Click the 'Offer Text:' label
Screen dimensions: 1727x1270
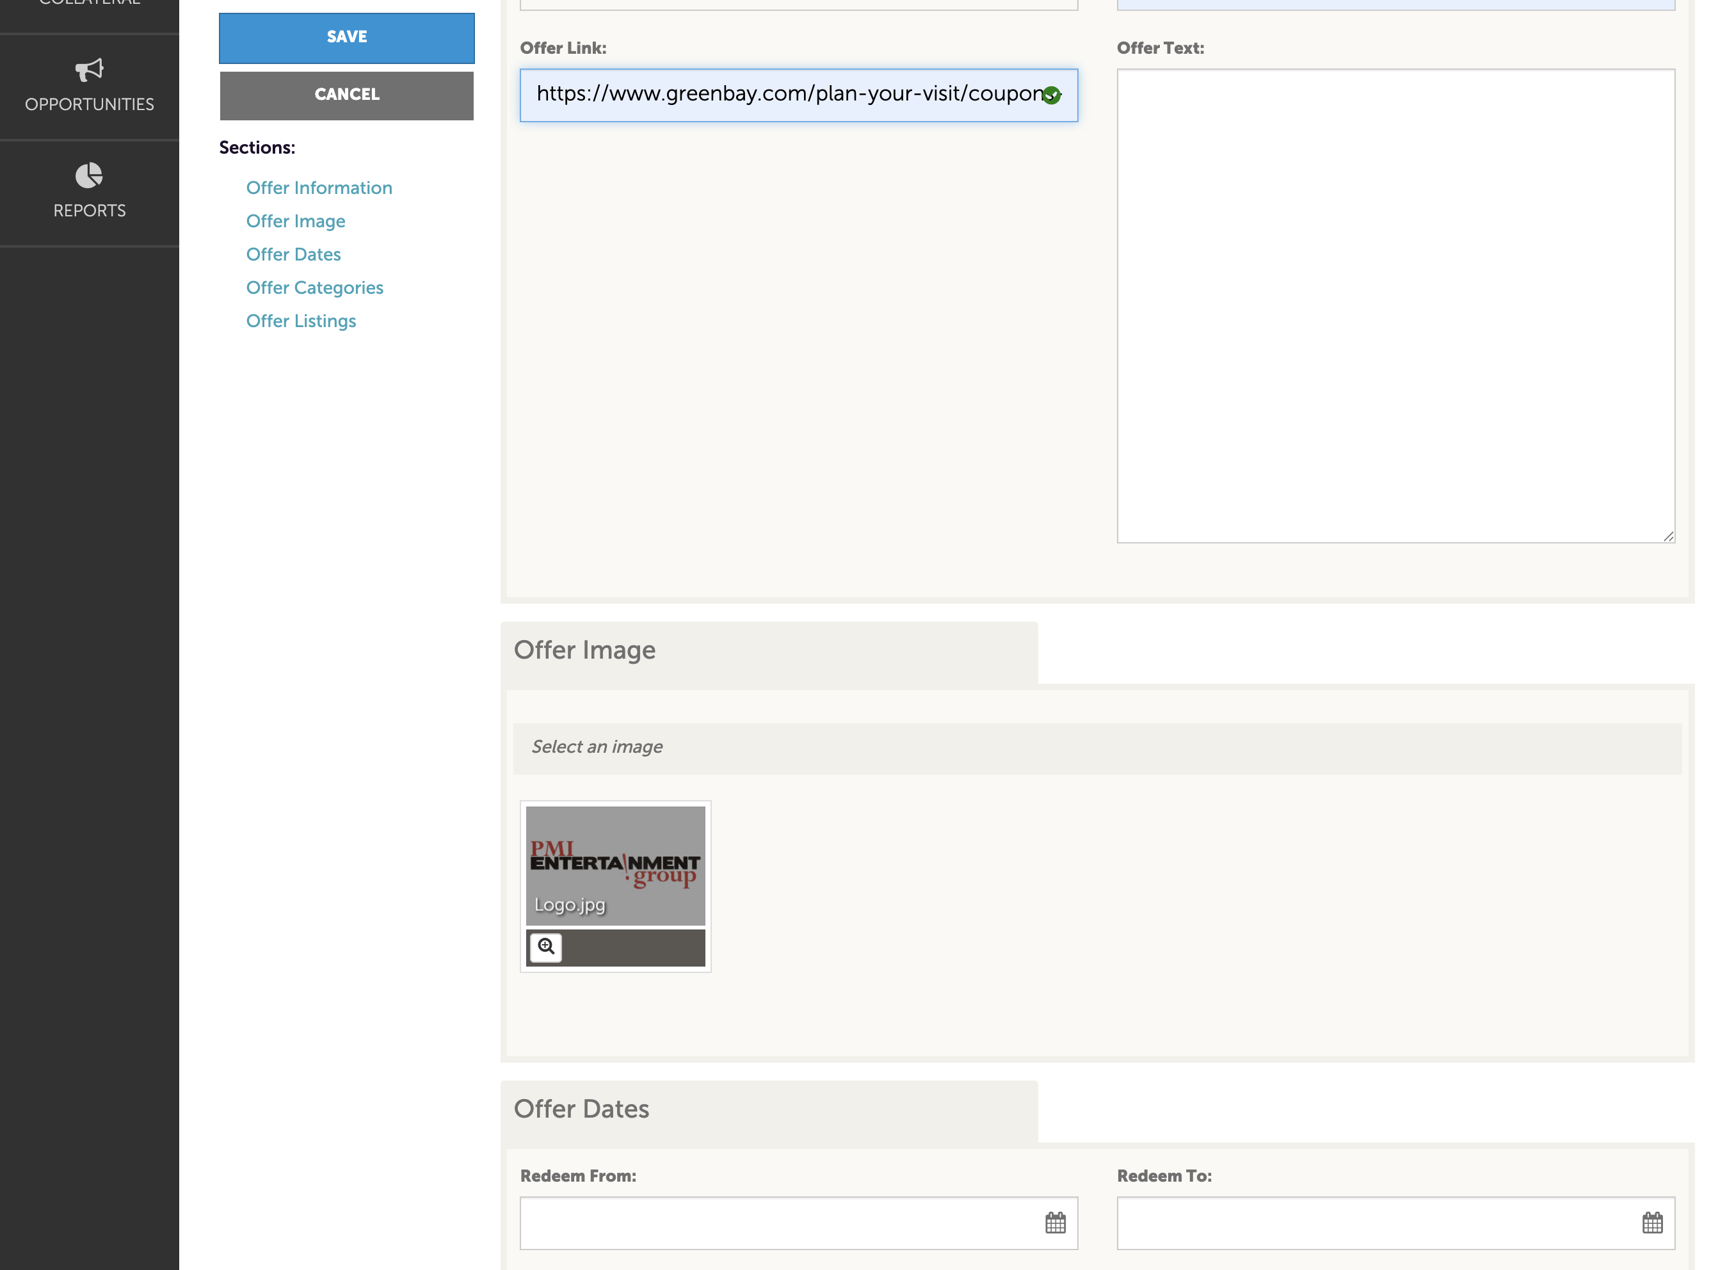[x=1161, y=49]
